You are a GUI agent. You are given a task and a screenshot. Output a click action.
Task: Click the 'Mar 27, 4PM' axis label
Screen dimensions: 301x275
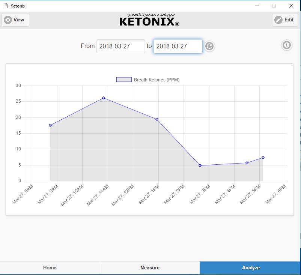(225, 194)
